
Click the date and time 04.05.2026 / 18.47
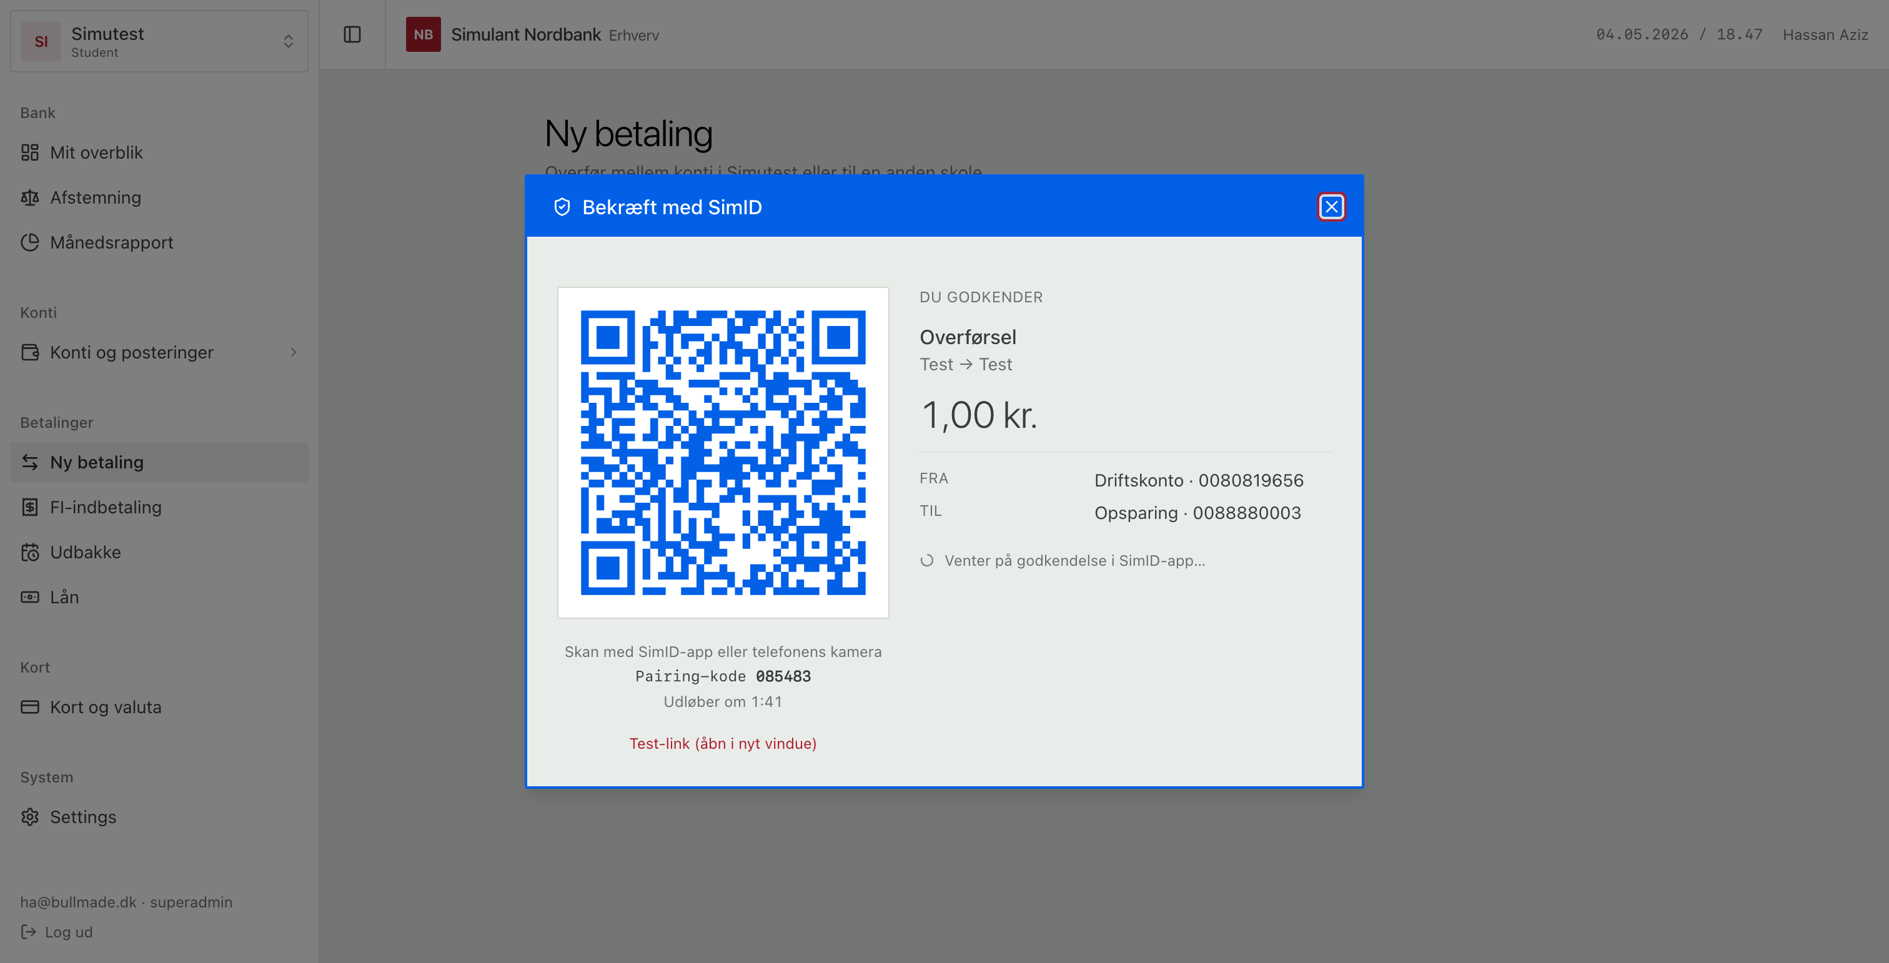[1678, 34]
